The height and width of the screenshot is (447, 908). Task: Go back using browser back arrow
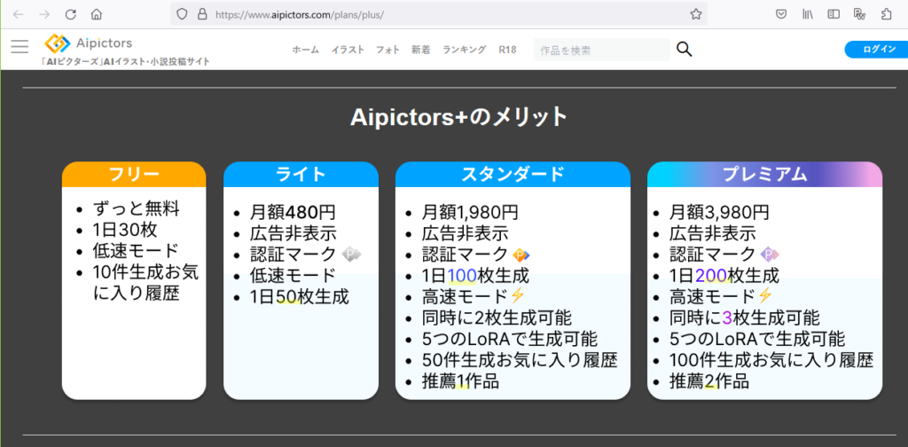point(18,14)
